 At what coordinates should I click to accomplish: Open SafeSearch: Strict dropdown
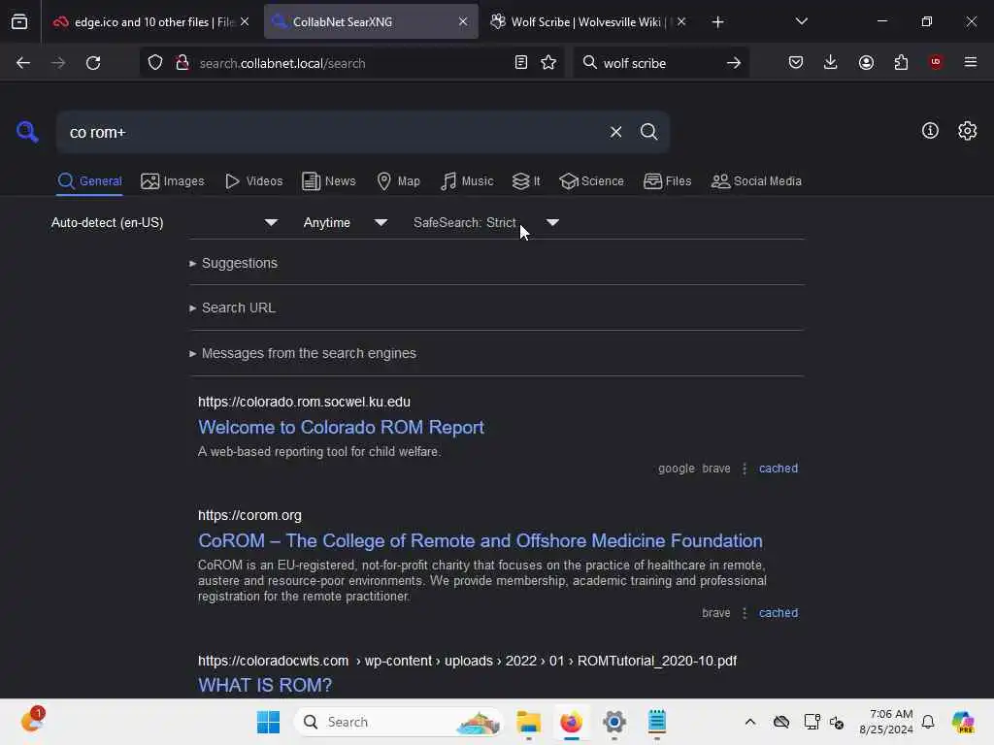click(x=485, y=222)
